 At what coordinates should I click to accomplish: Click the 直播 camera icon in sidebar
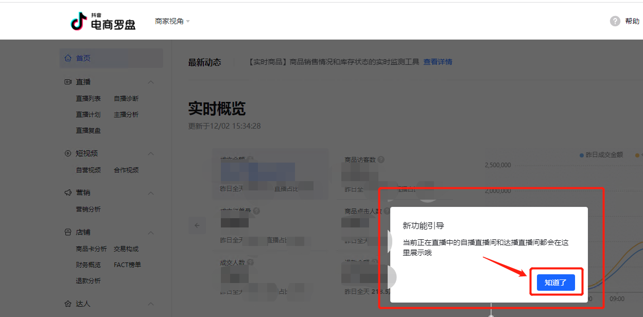point(68,82)
